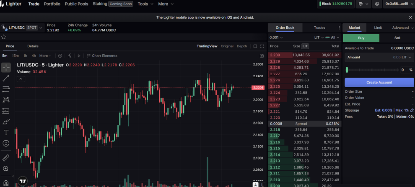This screenshot has height=187, width=415.
Task: Pick the ruler measure tool
Action: tap(6, 158)
